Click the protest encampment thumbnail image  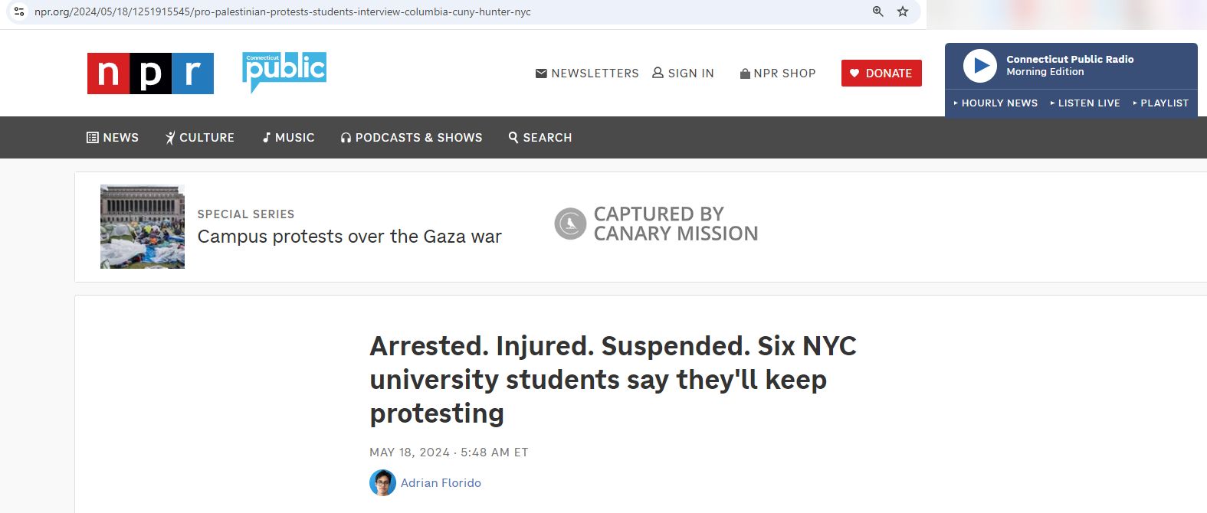[x=142, y=226]
